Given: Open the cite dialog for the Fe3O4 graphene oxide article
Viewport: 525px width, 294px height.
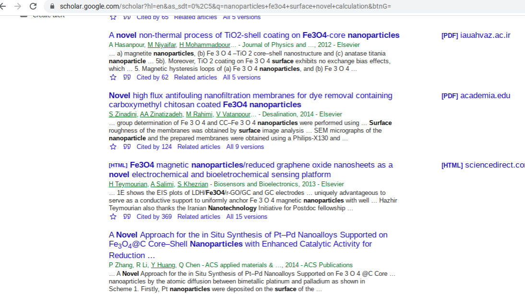Looking at the screenshot, I should (126, 216).
